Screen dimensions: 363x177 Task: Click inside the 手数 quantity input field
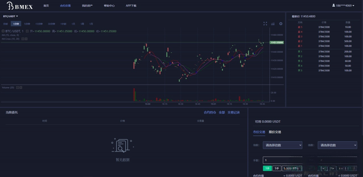[282, 160]
